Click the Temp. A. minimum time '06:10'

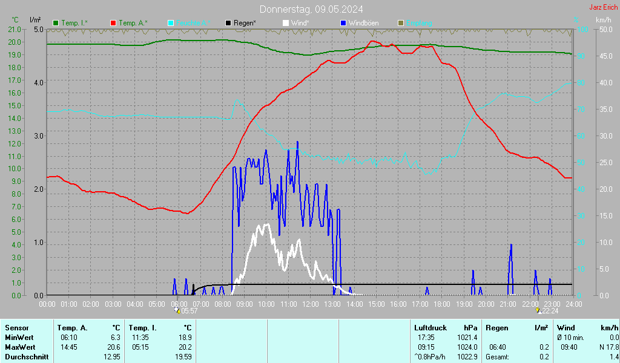click(x=69, y=338)
